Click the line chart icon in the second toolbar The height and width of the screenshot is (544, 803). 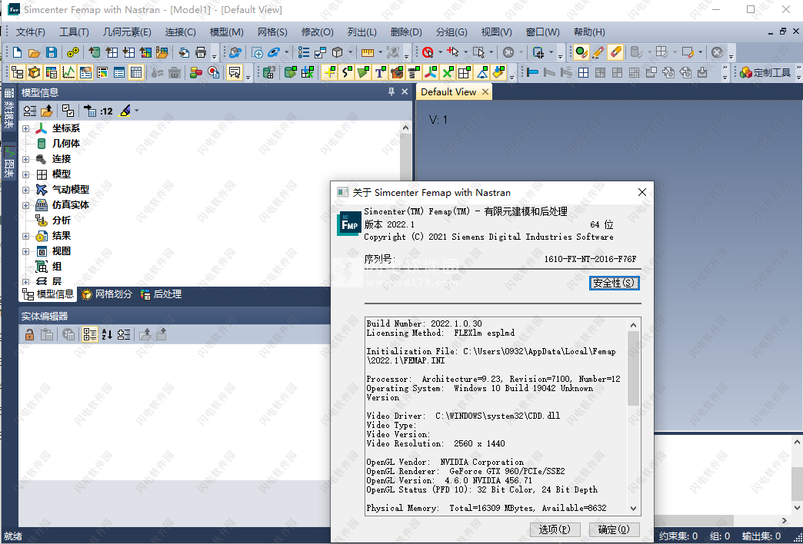[68, 73]
